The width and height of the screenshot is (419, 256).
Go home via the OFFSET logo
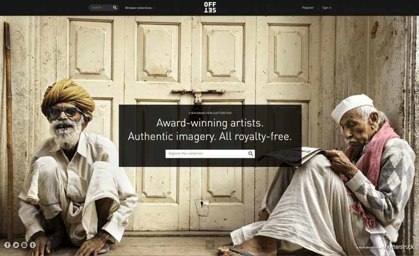coord(210,7)
